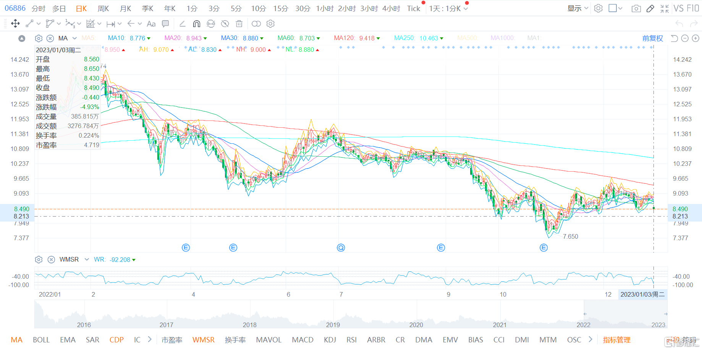The width and height of the screenshot is (702, 350).
Task: Switch to 15分 timeframe tab
Action: pyautogui.click(x=281, y=8)
